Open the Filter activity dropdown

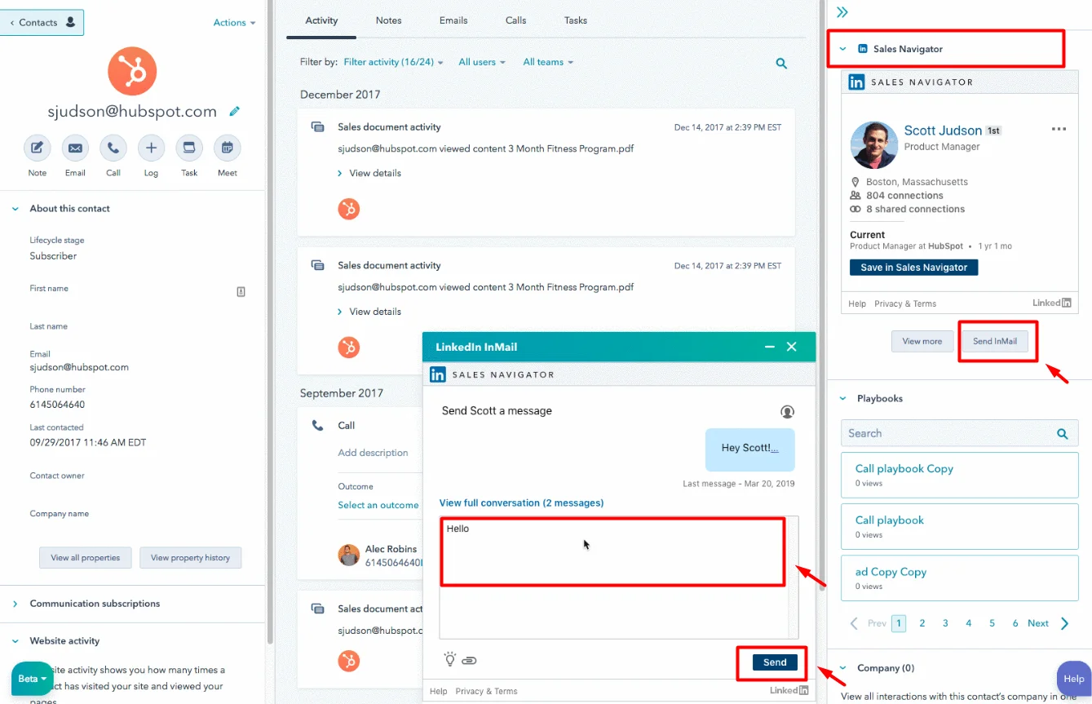pos(392,62)
